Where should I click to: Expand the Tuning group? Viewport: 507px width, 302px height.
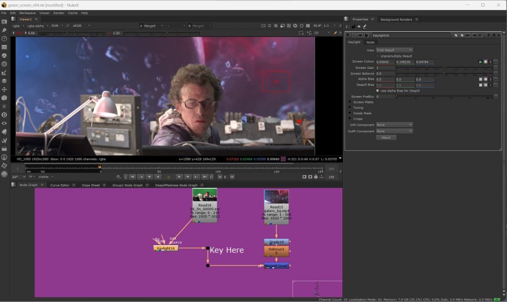[350, 107]
